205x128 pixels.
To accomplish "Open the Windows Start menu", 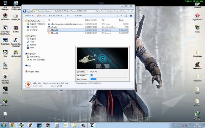I will (4, 125).
